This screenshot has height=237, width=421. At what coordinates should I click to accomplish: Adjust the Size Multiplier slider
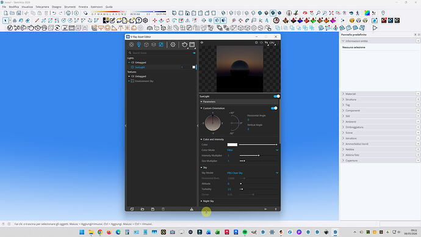(259, 161)
